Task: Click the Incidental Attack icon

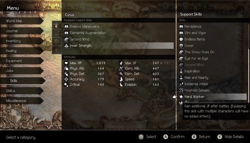Action: coord(181,84)
